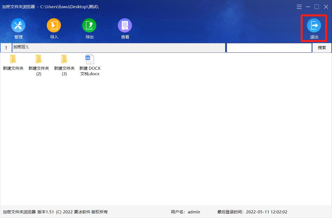Click the up-arrow navigation icon

pyautogui.click(x=6, y=47)
